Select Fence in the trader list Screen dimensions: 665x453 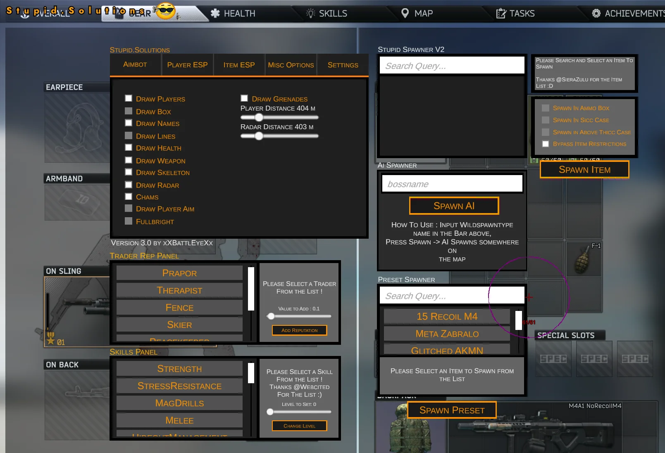(179, 308)
